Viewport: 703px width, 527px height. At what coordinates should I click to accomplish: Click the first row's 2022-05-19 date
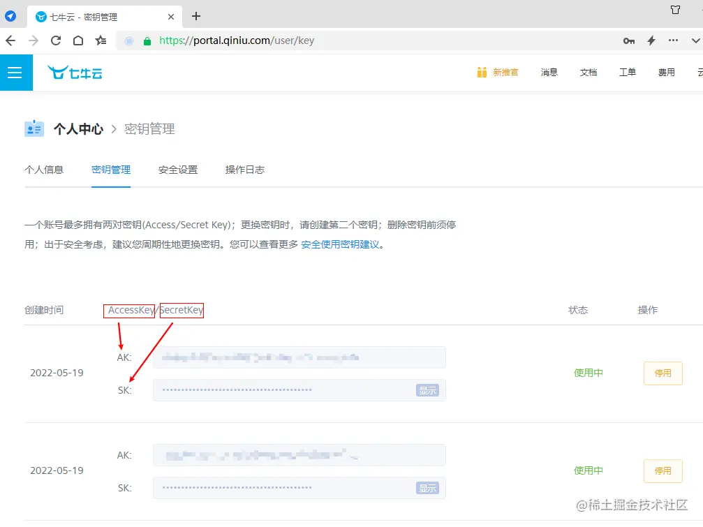click(x=57, y=373)
